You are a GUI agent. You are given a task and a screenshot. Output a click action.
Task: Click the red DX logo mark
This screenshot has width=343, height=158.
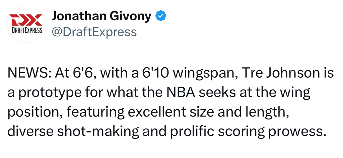click(26, 19)
